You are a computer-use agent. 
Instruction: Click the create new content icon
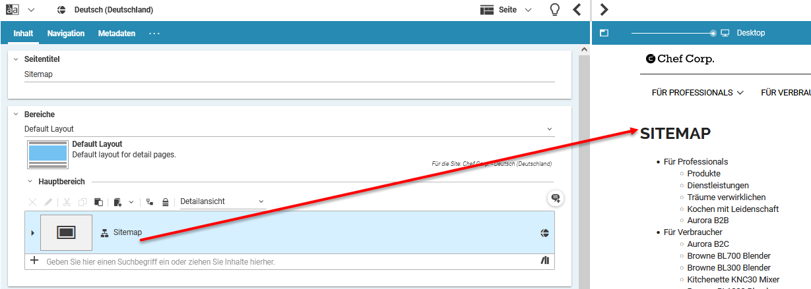(x=117, y=201)
